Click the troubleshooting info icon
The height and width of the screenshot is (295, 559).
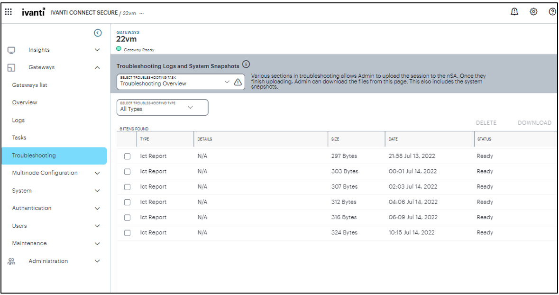pos(245,64)
